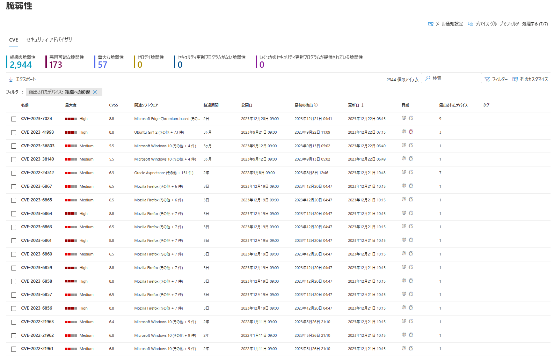Click the 検索 input field
The height and width of the screenshot is (356, 554).
coord(452,78)
